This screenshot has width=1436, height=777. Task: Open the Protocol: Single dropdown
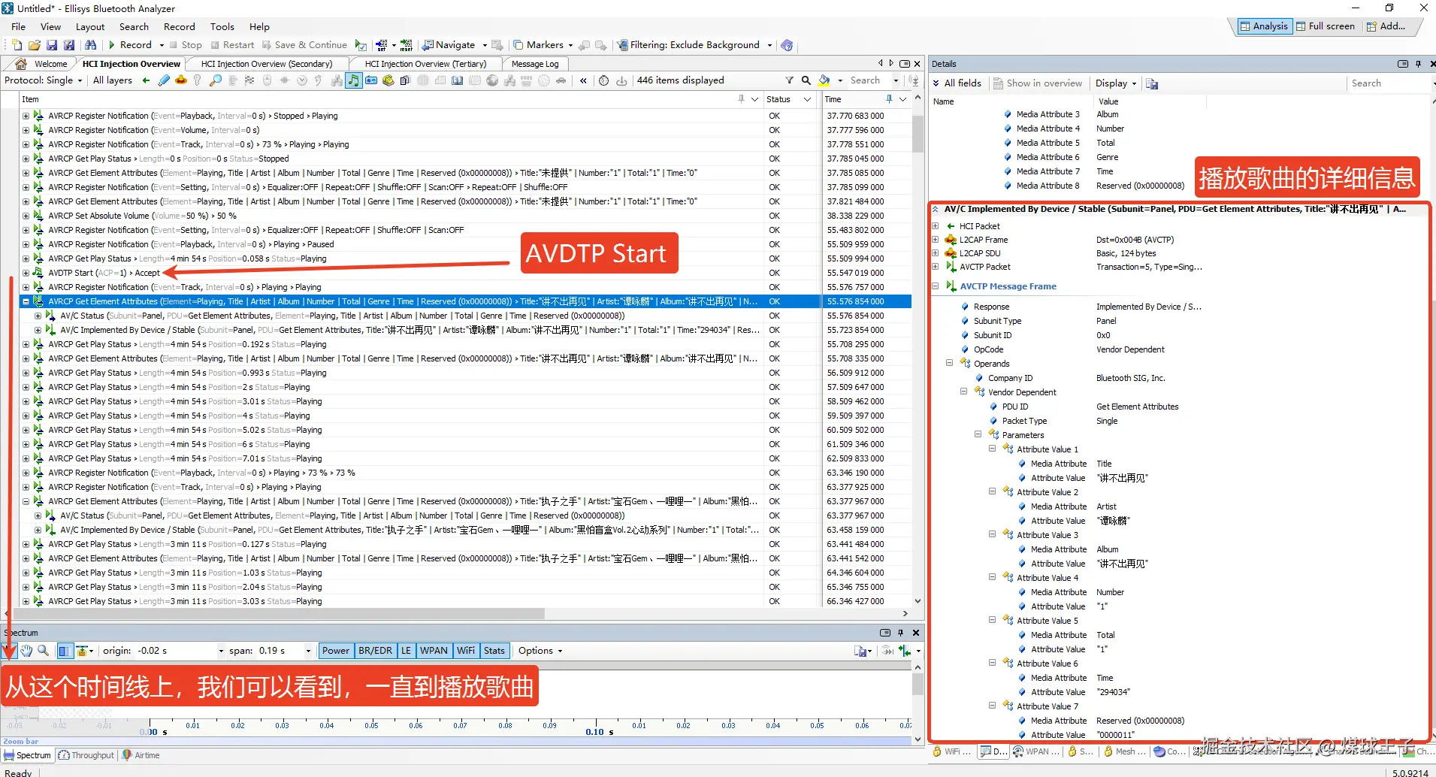[x=43, y=80]
